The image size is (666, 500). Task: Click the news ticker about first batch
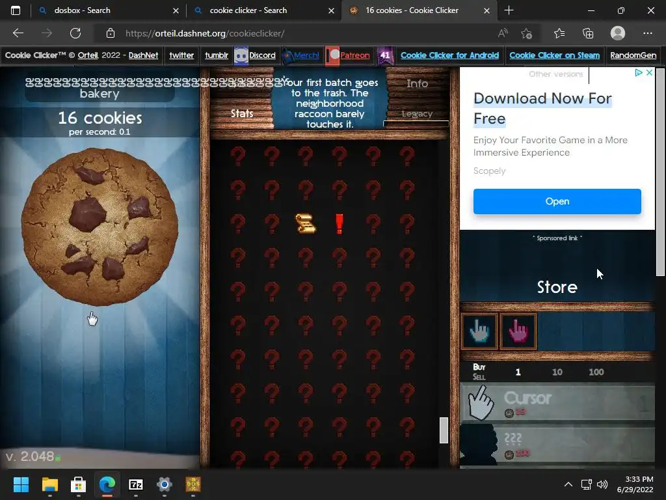point(330,104)
